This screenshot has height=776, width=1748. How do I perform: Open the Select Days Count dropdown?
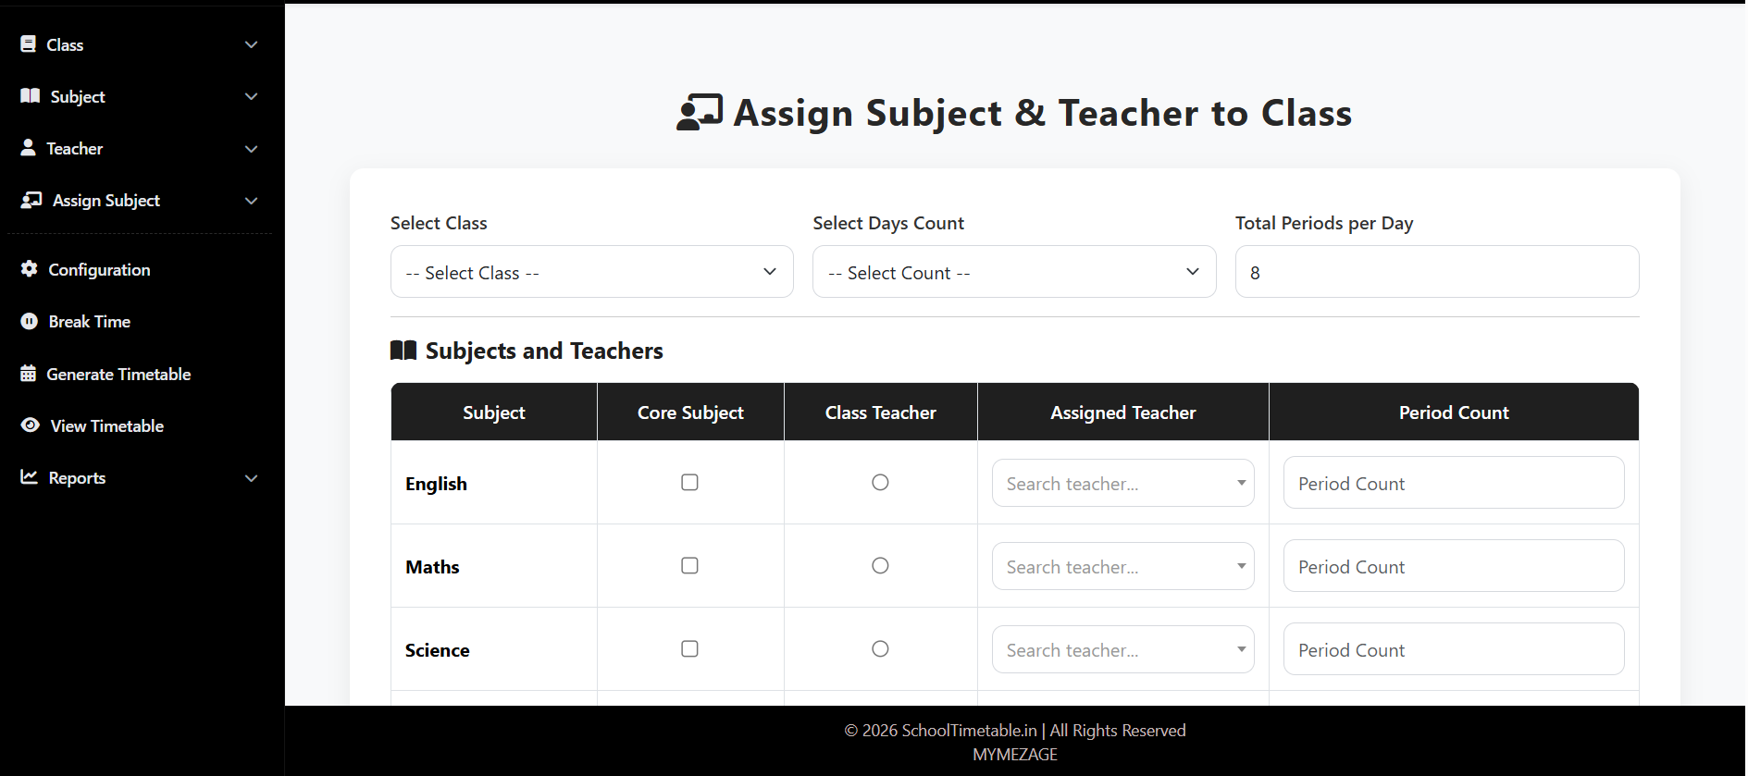tap(1013, 272)
